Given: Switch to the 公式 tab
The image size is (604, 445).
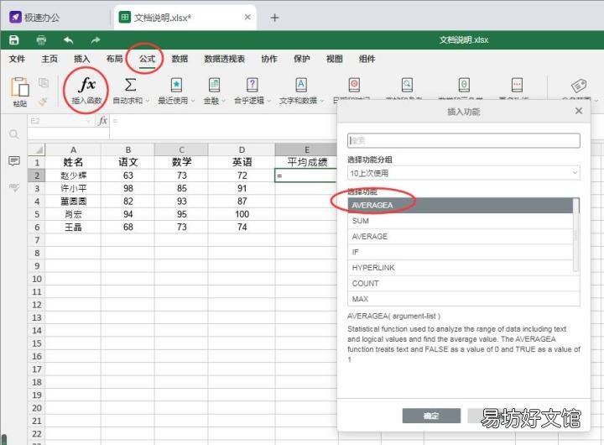Looking at the screenshot, I should 147,59.
